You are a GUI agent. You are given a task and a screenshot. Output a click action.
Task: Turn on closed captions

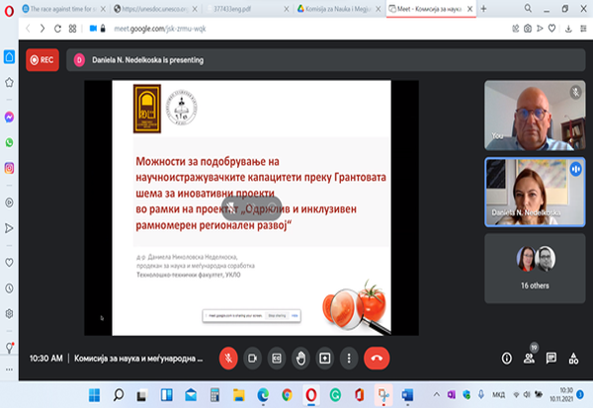coord(277,357)
